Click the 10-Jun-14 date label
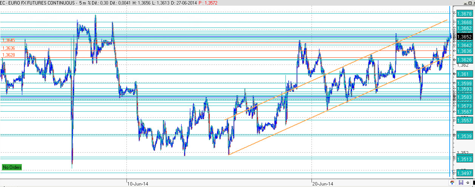 pyautogui.click(x=138, y=184)
